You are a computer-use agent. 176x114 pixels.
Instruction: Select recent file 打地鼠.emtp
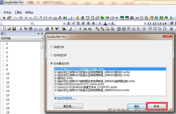point(110,69)
